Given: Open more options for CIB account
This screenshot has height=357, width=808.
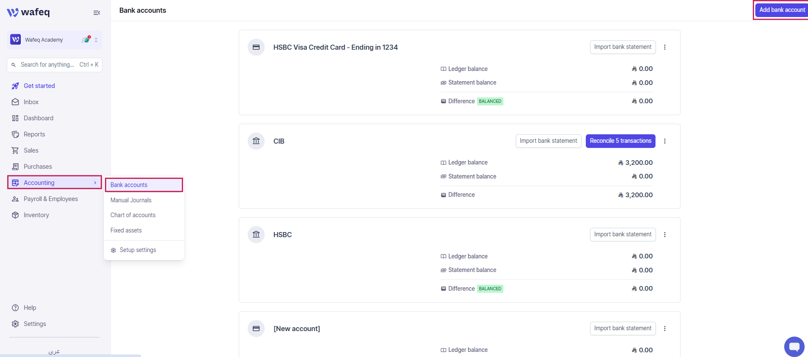Looking at the screenshot, I should (x=665, y=141).
